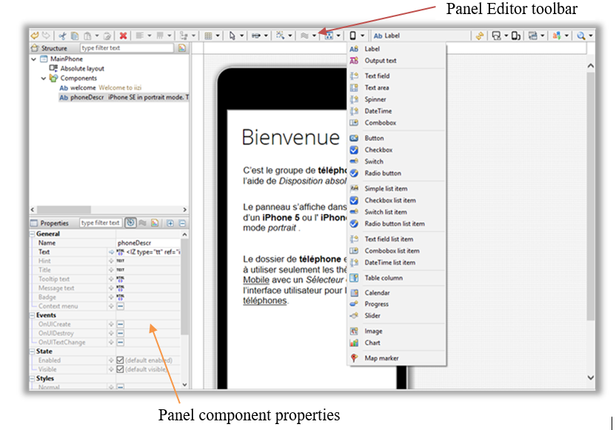Click the Structure filter text field
Viewport: 616px width, 430px height.
pyautogui.click(x=127, y=48)
